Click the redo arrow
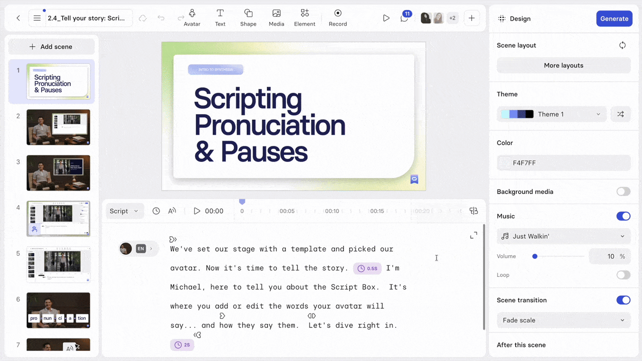Image resolution: width=642 pixels, height=361 pixels. tap(181, 18)
